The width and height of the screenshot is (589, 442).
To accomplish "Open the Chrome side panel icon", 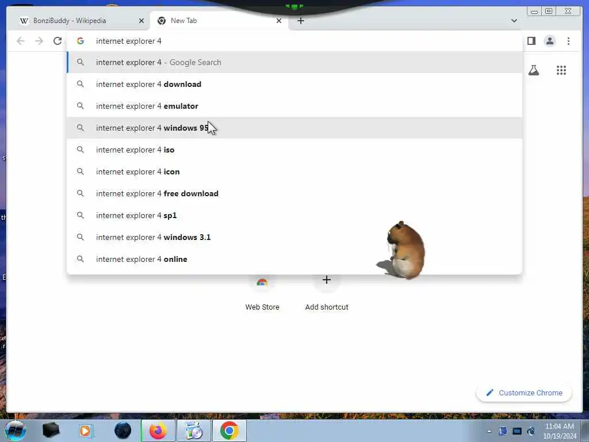I will point(531,41).
